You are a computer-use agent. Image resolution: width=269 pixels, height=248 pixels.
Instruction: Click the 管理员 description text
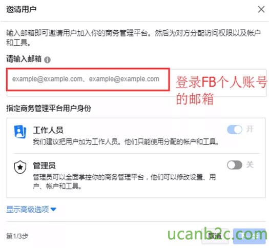125,181
